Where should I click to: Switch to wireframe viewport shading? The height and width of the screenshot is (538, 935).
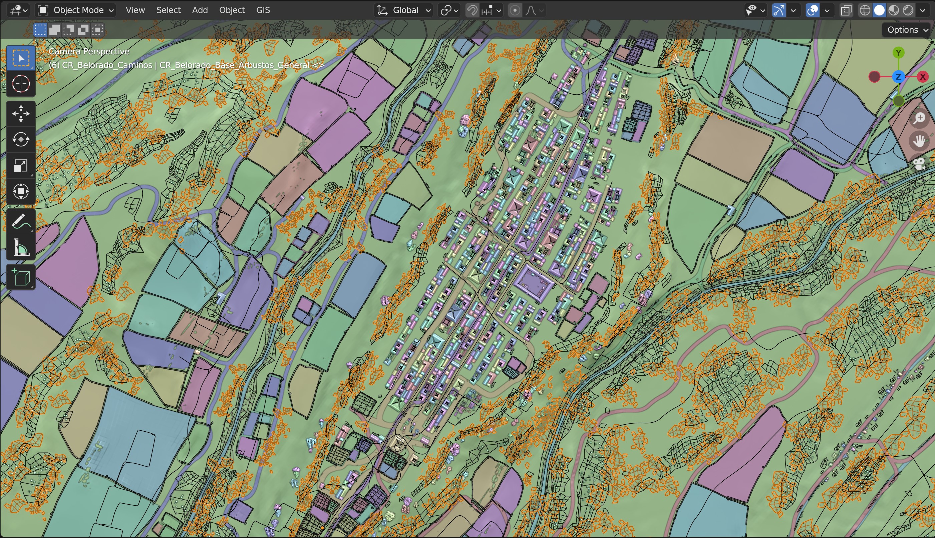(865, 10)
